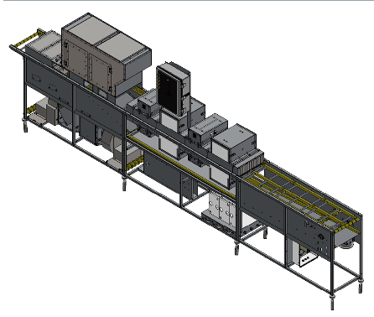374x317 pixels.
Task: Select the white electrical cabinet under the frame
Action: (222, 208)
